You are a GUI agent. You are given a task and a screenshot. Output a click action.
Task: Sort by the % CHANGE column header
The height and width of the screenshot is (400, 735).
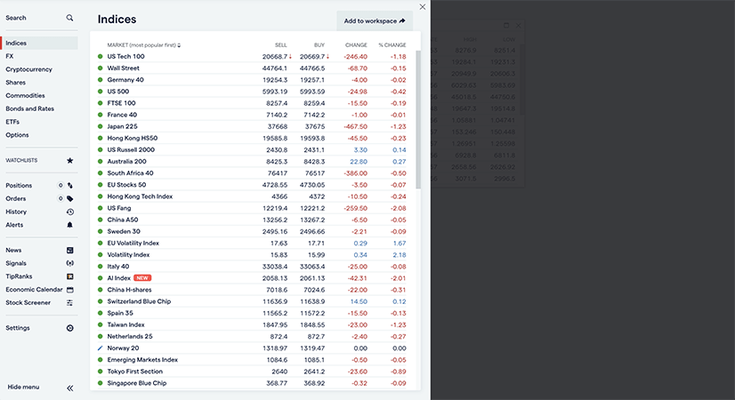click(x=392, y=44)
